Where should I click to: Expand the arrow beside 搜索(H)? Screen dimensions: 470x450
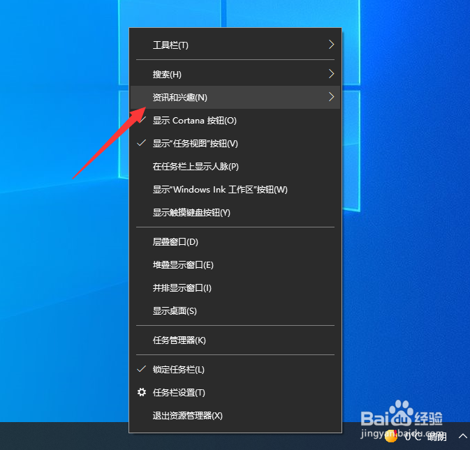pyautogui.click(x=331, y=74)
